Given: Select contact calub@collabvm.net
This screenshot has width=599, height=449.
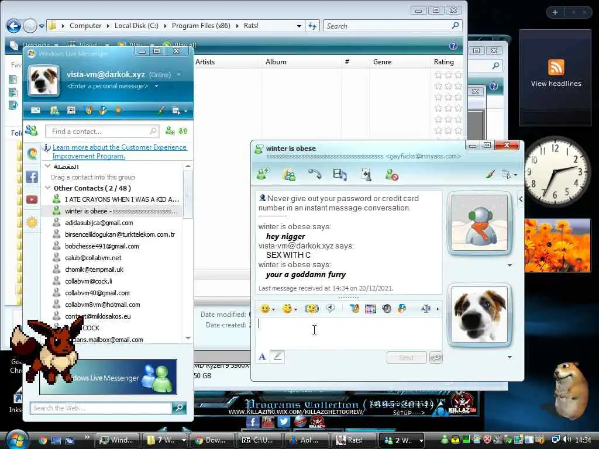Looking at the screenshot, I should coord(93,258).
